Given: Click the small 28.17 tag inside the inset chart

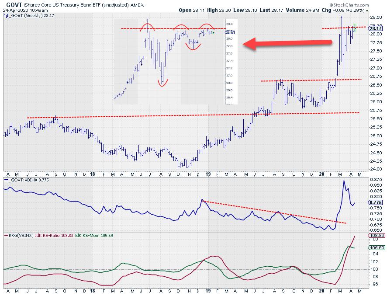Looking at the screenshot, I should tap(231, 32).
